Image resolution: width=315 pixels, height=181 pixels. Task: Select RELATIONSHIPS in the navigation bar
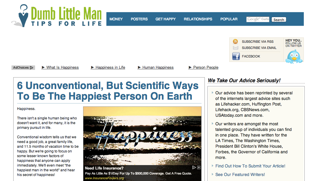198,19
